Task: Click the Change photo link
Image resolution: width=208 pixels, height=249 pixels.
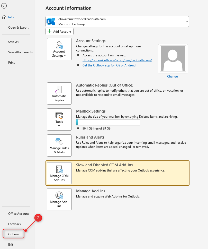Action: 172,76
